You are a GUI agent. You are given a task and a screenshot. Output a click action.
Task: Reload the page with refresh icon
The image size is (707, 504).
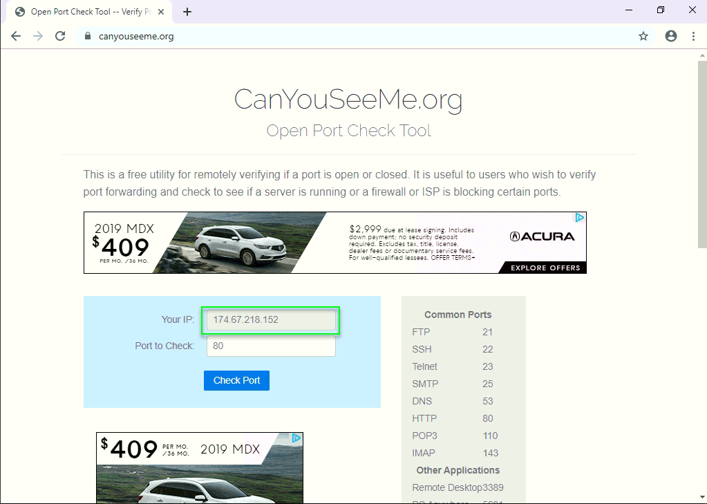tap(60, 36)
